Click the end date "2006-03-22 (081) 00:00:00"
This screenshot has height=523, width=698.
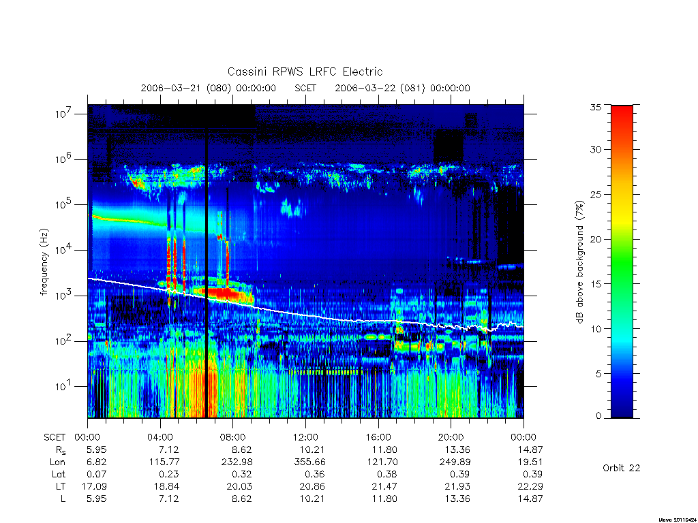[402, 88]
